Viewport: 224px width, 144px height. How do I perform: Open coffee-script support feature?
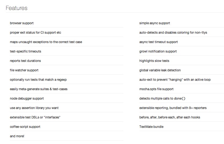25,127
